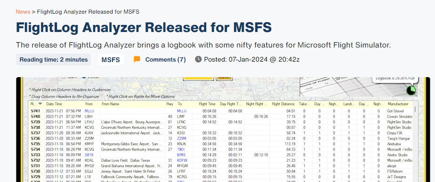Click the Taog's Hangar manufacturer cell
435x182 pixels.
pos(398,138)
